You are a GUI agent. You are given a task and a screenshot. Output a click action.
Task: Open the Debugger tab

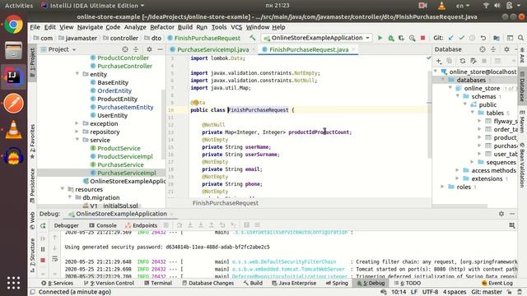point(66,225)
